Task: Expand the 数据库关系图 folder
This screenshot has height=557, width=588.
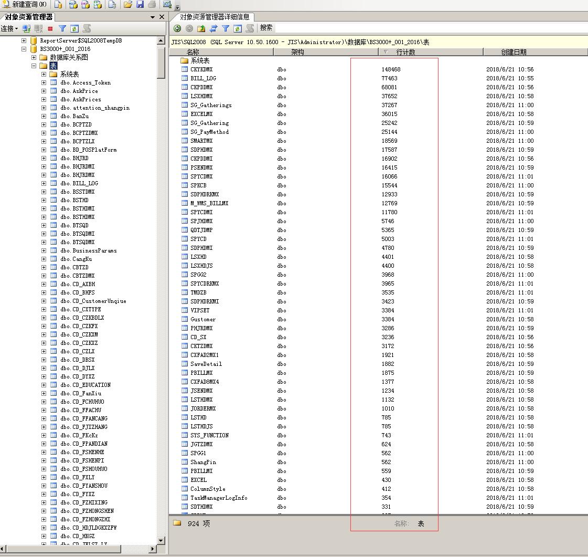Action: (34, 57)
